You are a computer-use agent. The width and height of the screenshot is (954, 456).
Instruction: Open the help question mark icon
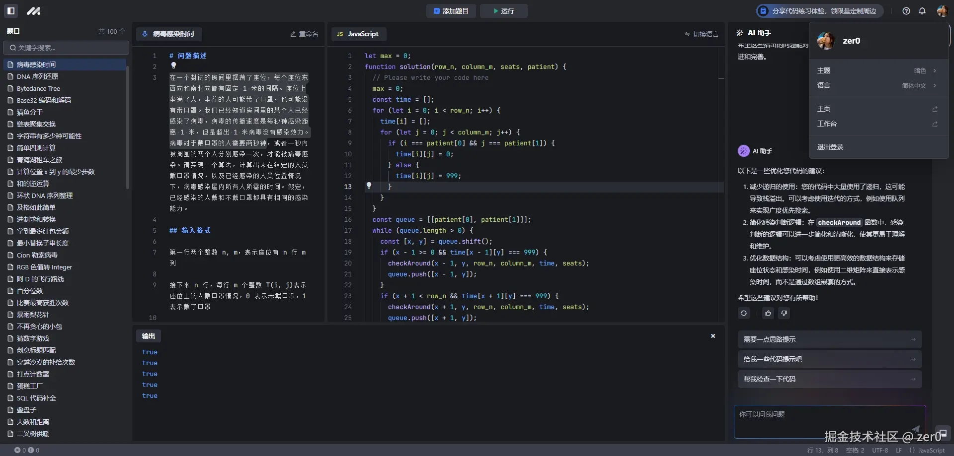905,10
